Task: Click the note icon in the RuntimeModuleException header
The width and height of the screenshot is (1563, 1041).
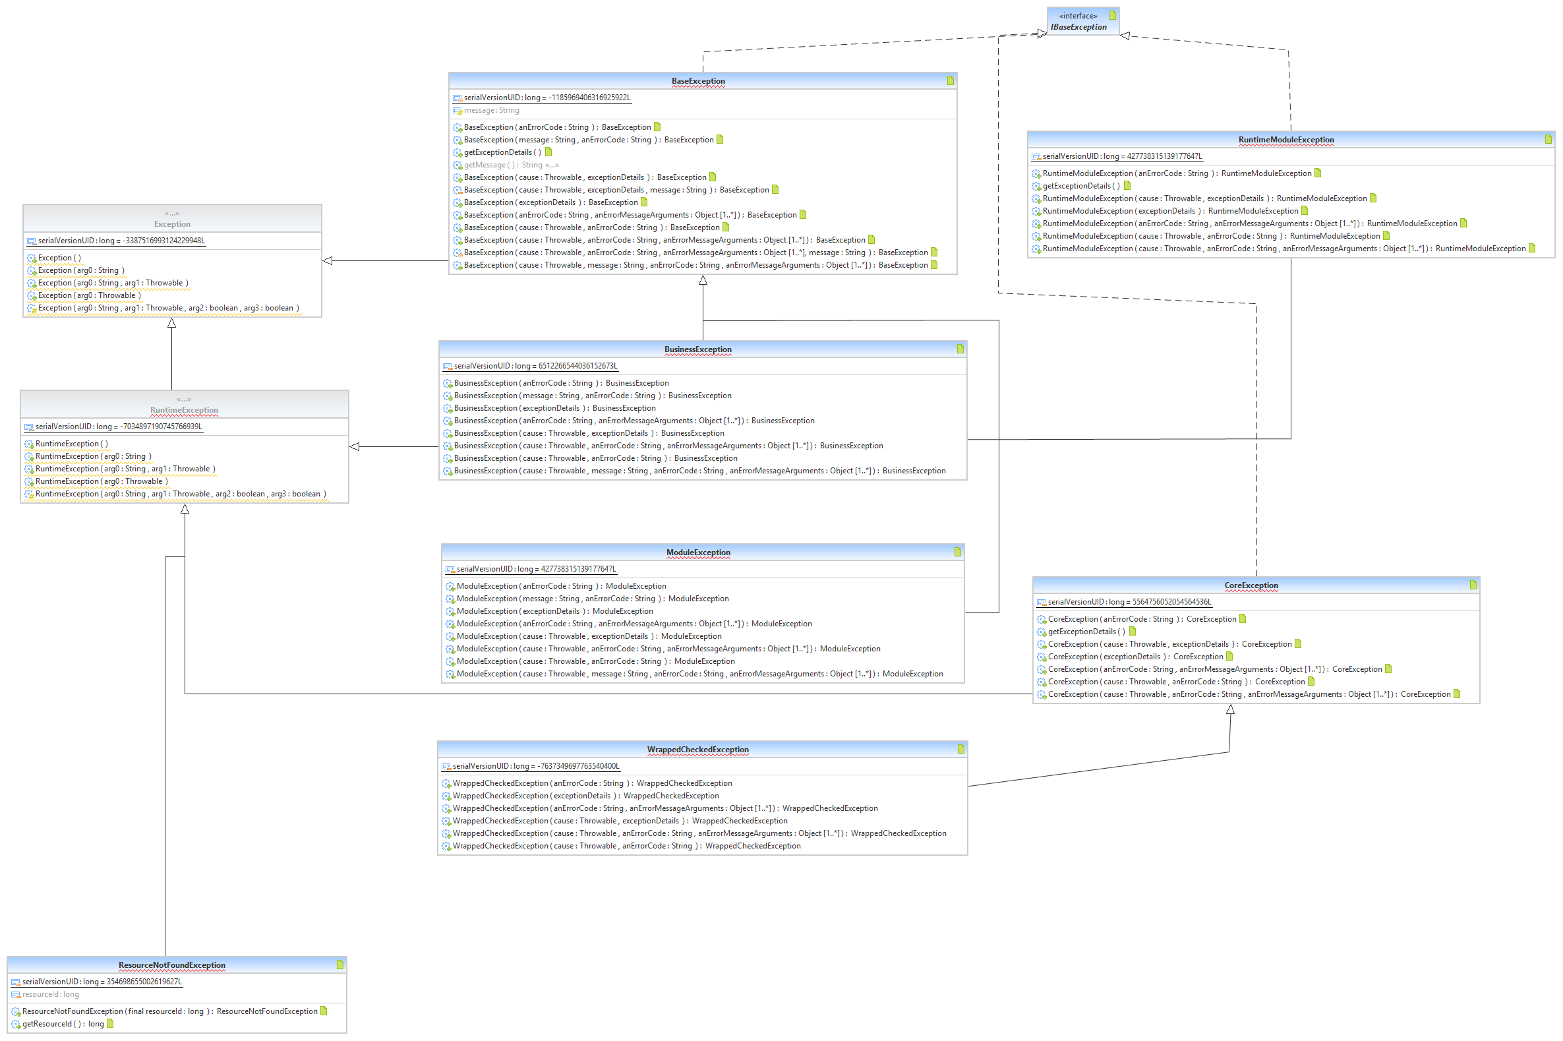Action: click(x=1548, y=139)
